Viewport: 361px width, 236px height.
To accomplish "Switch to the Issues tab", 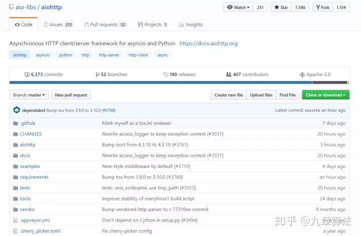I will (x=58, y=25).
